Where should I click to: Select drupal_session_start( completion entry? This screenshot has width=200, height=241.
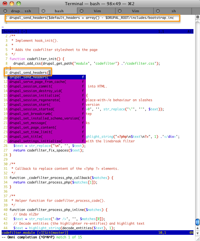(47, 105)
